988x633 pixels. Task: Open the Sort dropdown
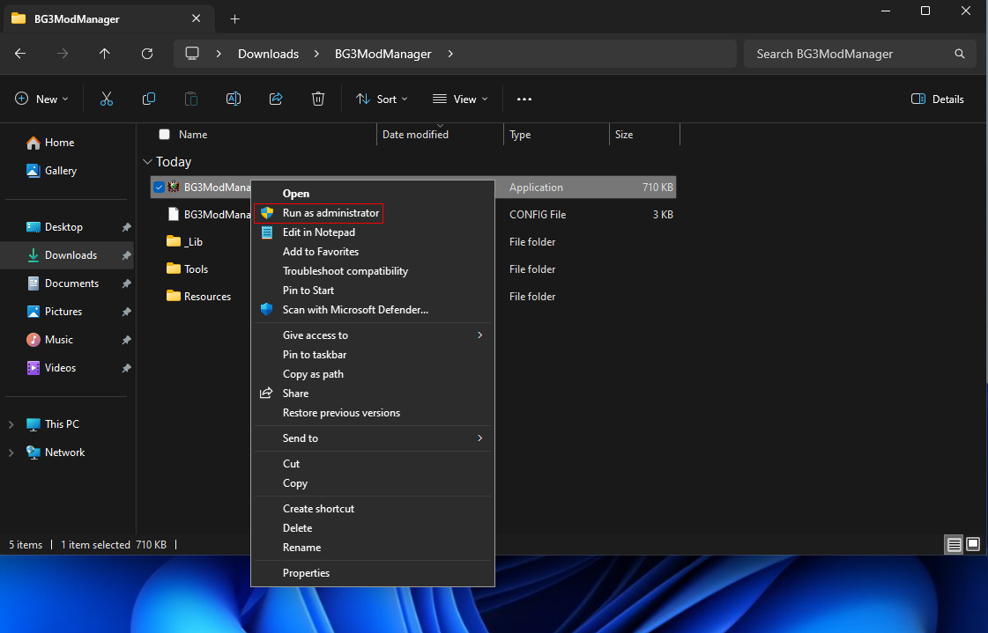click(x=382, y=99)
